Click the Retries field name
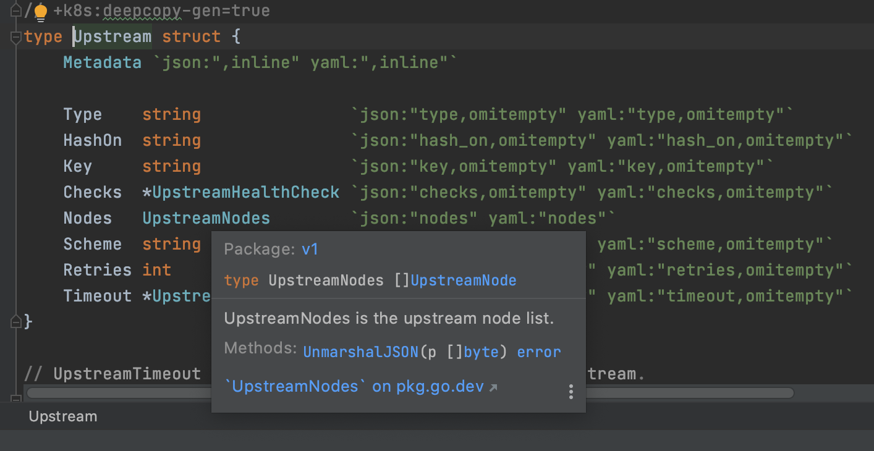Screen dimensions: 874x451 (98, 271)
